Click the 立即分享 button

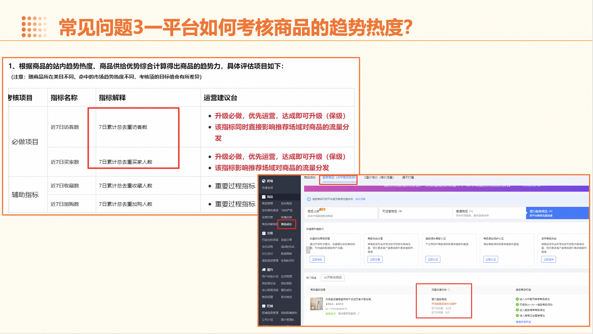point(375,259)
